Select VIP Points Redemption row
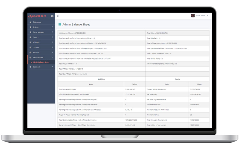The width and height of the screenshot is (239, 143). 177,64
